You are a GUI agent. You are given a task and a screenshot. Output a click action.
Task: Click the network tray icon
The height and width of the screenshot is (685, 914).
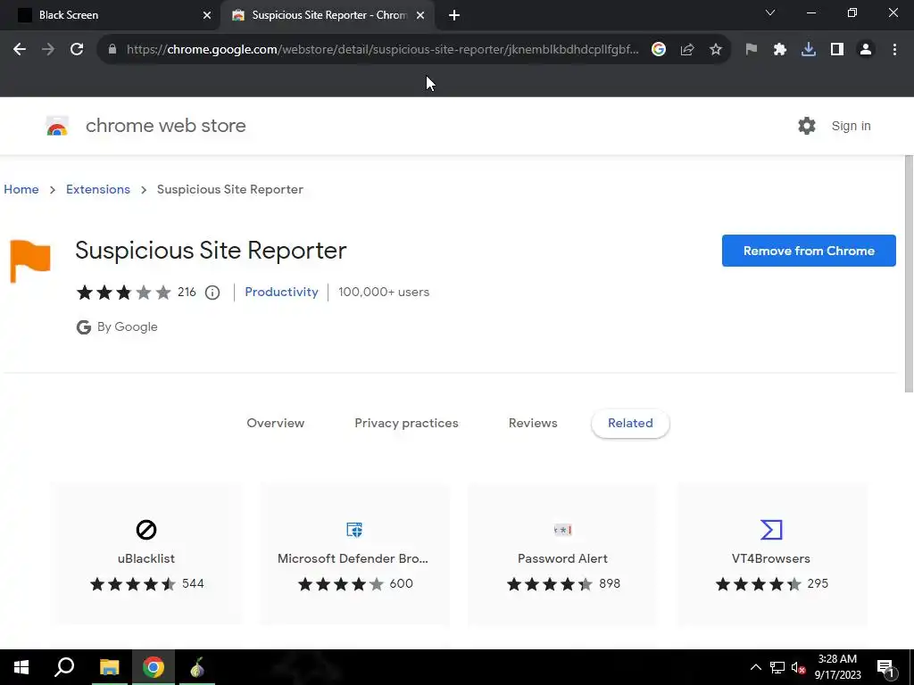[777, 667]
